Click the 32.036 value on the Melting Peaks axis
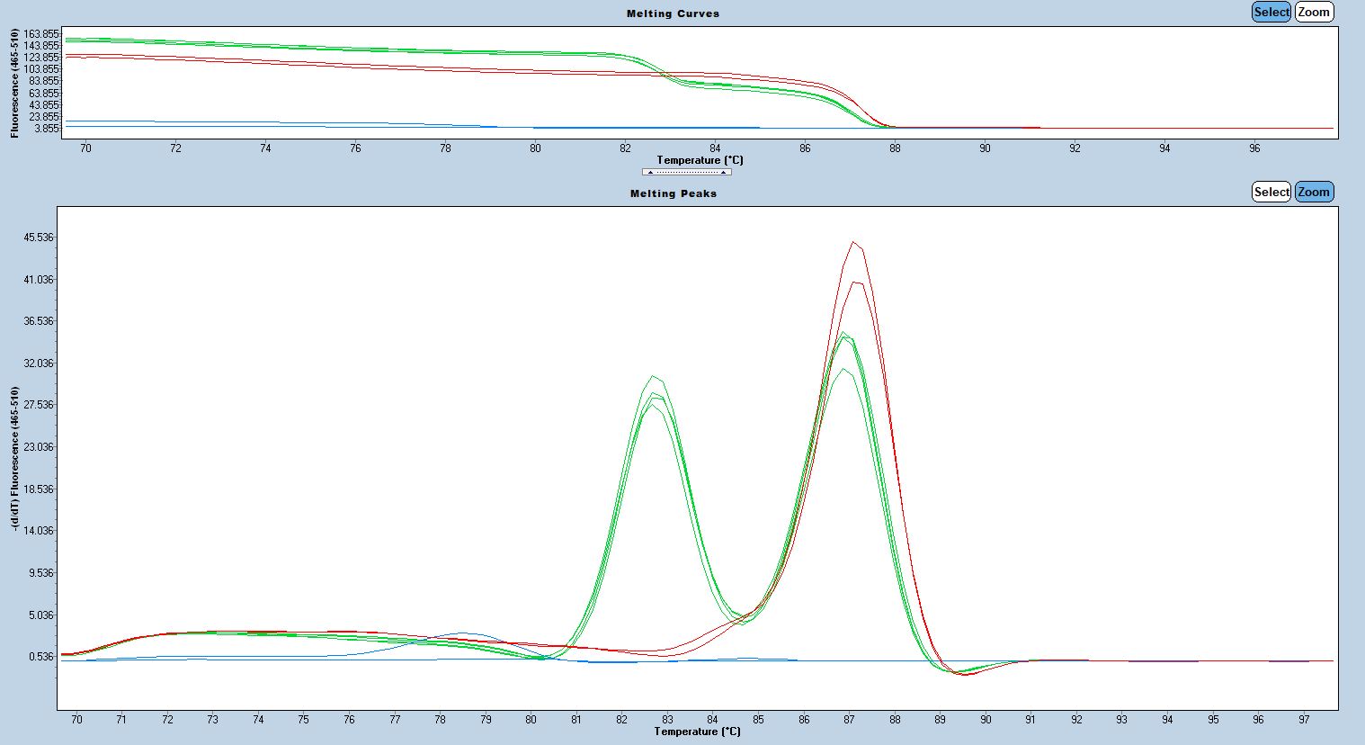This screenshot has width=1365, height=745. click(39, 364)
